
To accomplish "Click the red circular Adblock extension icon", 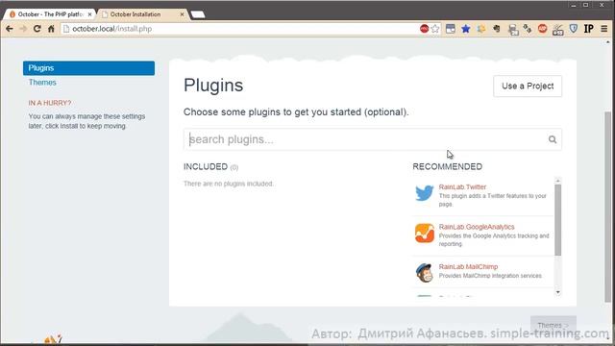I will click(542, 29).
